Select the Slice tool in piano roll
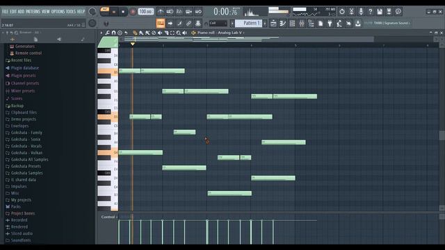This screenshot has height=250, width=445. tap(166, 33)
